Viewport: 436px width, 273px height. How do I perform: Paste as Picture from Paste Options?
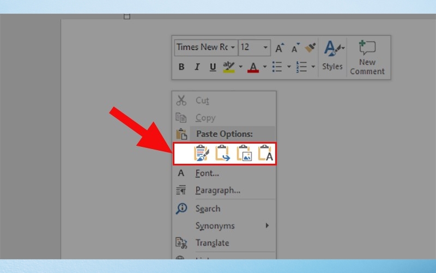(x=244, y=153)
